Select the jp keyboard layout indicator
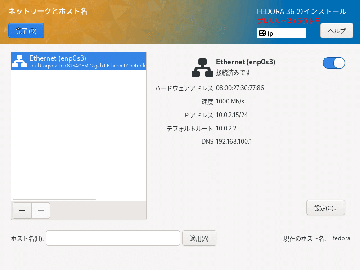 coord(281,33)
